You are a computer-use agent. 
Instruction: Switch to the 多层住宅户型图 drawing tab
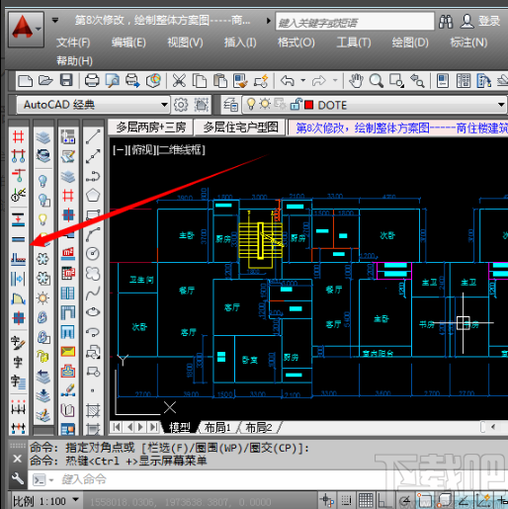click(x=240, y=127)
